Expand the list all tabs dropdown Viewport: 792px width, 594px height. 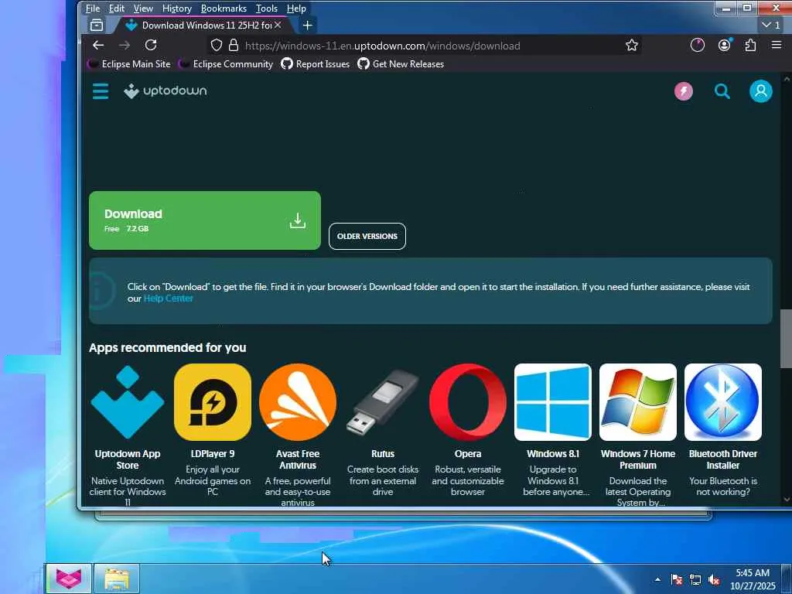click(771, 26)
